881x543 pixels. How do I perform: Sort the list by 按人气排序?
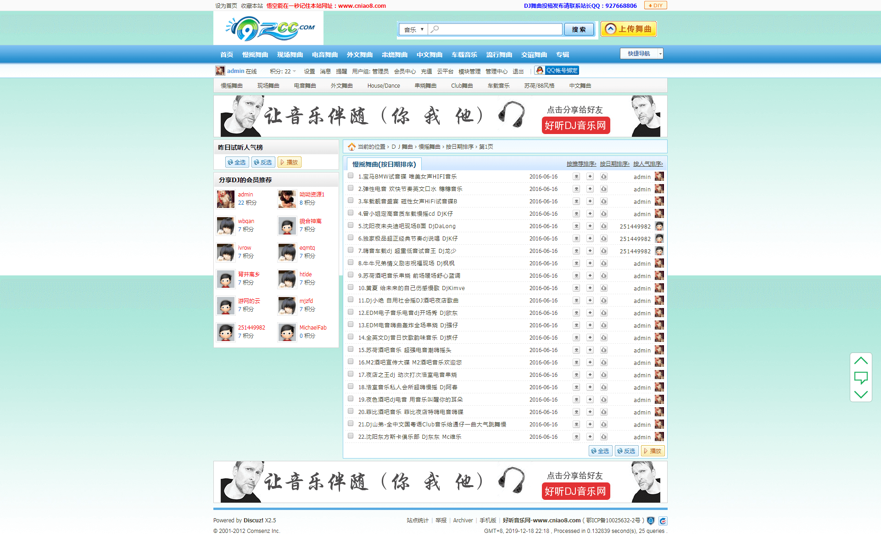(x=647, y=164)
